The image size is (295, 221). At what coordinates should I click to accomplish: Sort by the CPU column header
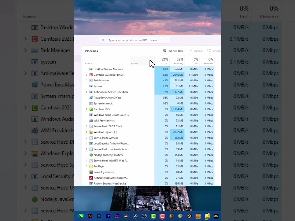click(162, 61)
